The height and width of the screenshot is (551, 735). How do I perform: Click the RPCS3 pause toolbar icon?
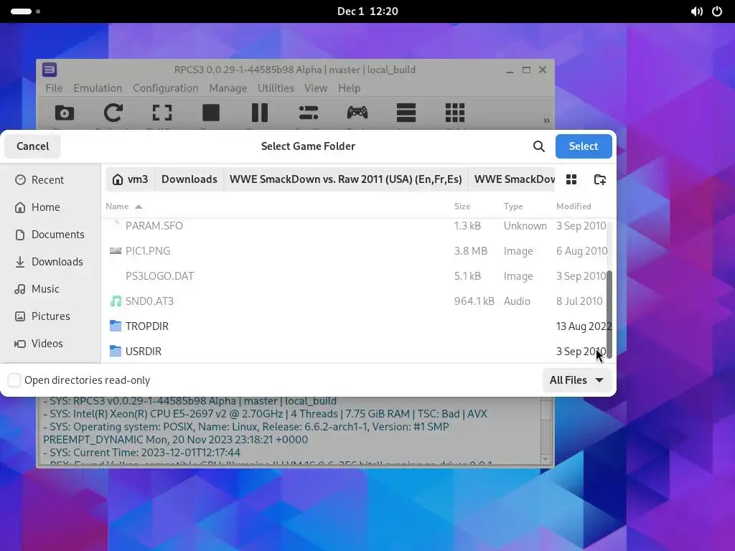[x=260, y=113]
